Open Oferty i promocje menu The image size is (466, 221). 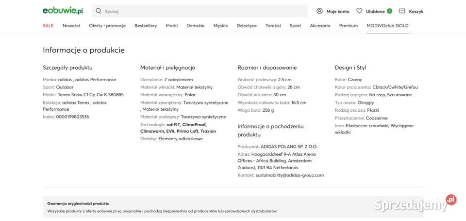point(107,26)
